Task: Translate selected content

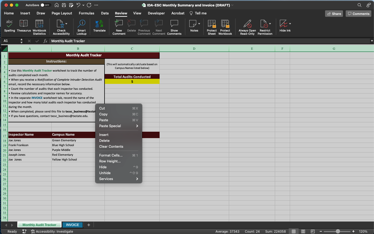Action: point(99,25)
